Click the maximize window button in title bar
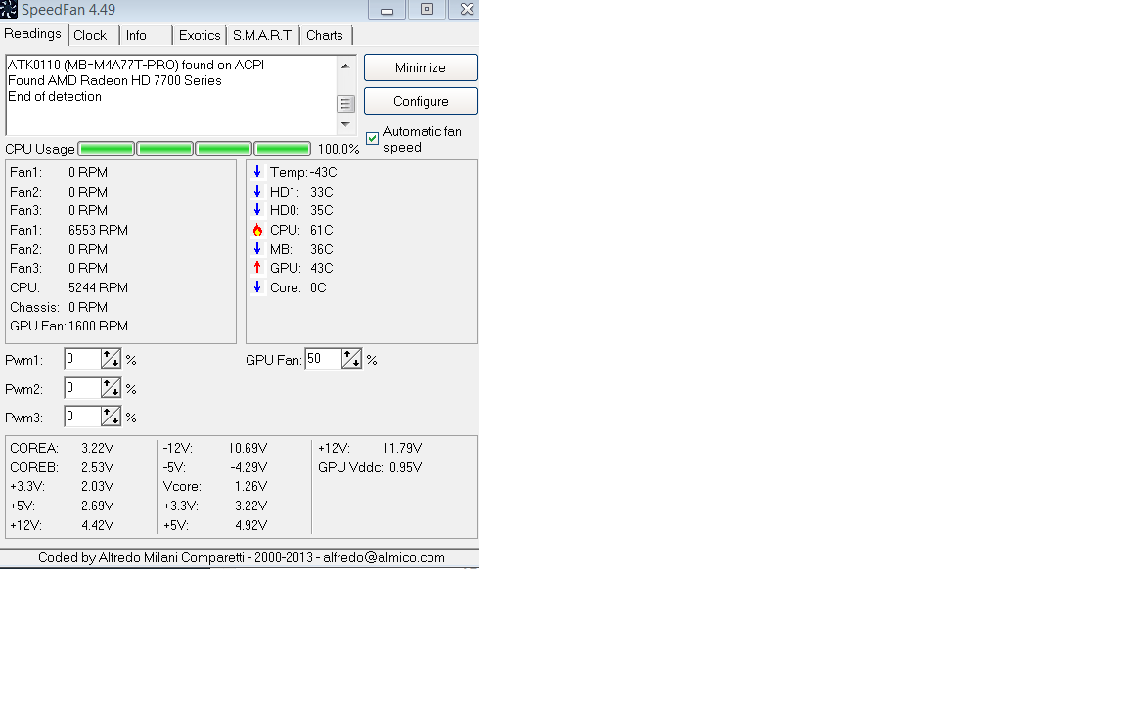 pos(427,9)
